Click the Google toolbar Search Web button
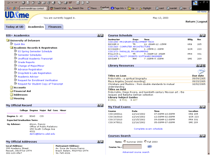The image size is (214, 155). [58, 8]
